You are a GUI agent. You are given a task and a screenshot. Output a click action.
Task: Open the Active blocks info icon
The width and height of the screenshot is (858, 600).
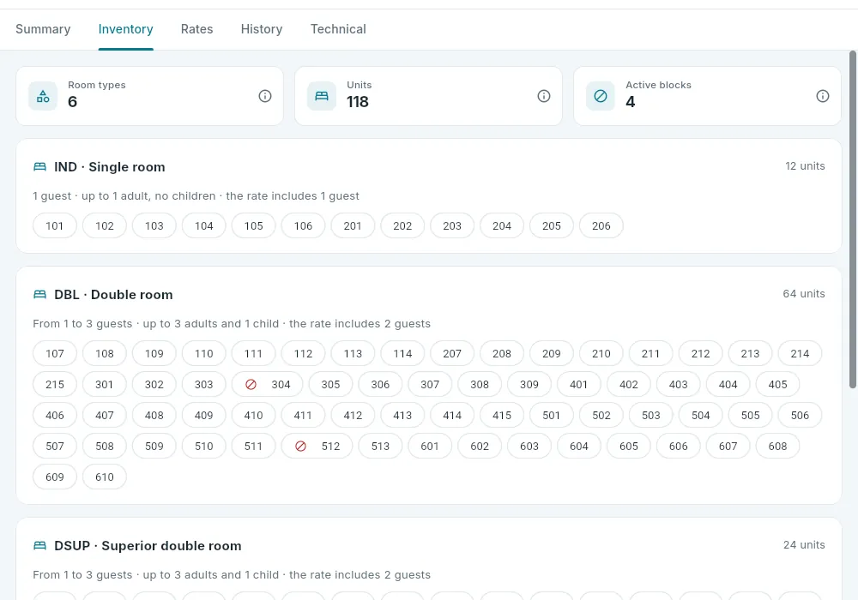(x=823, y=96)
